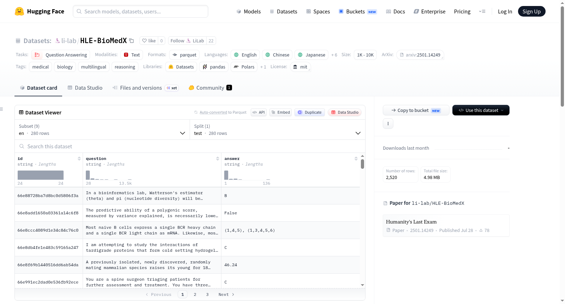Open the Community tab

coord(210,88)
